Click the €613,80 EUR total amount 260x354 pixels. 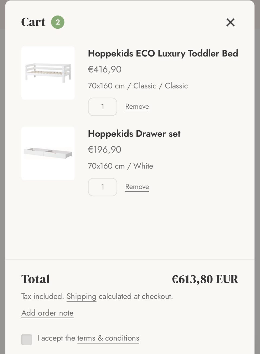205,279
